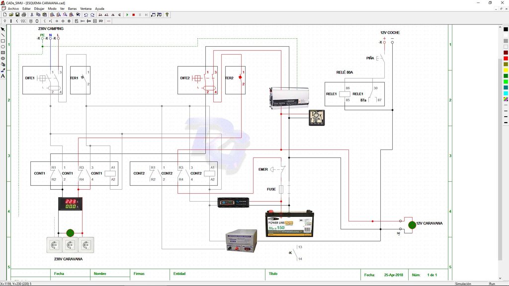Click the 230V CARAVANA label
Screen dimensions: 509x286
coord(68,259)
